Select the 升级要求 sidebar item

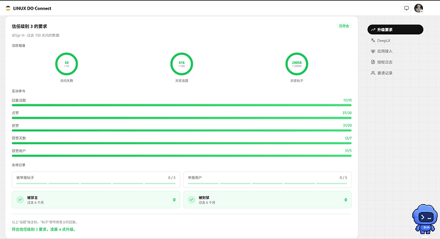395,29
